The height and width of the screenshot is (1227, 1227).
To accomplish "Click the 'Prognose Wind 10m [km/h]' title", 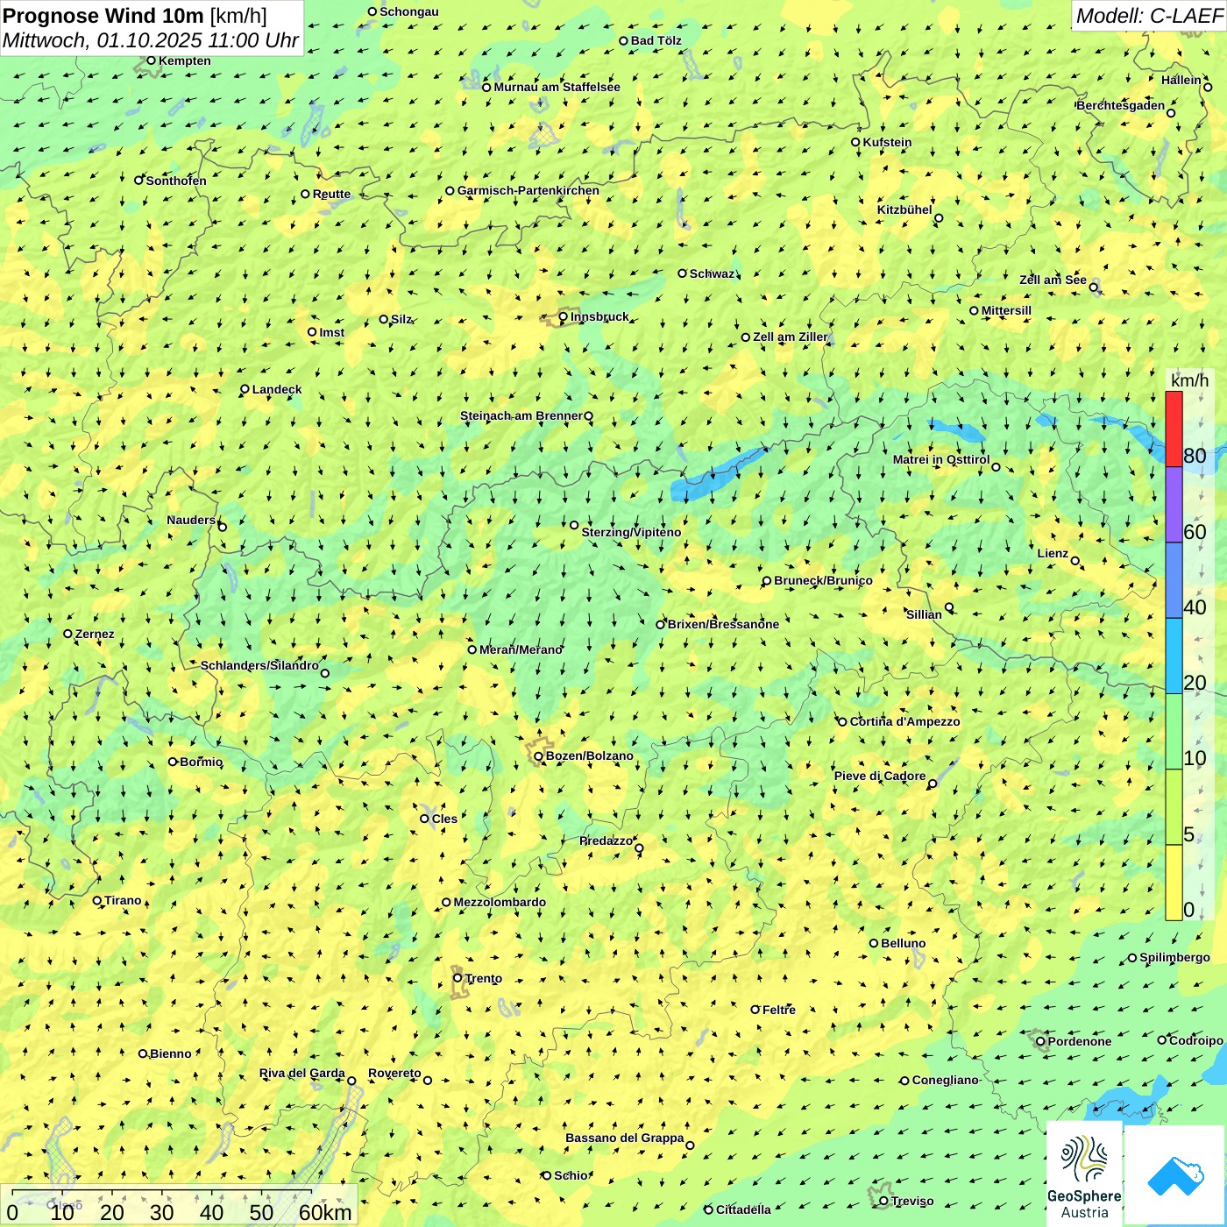I will tap(135, 15).
